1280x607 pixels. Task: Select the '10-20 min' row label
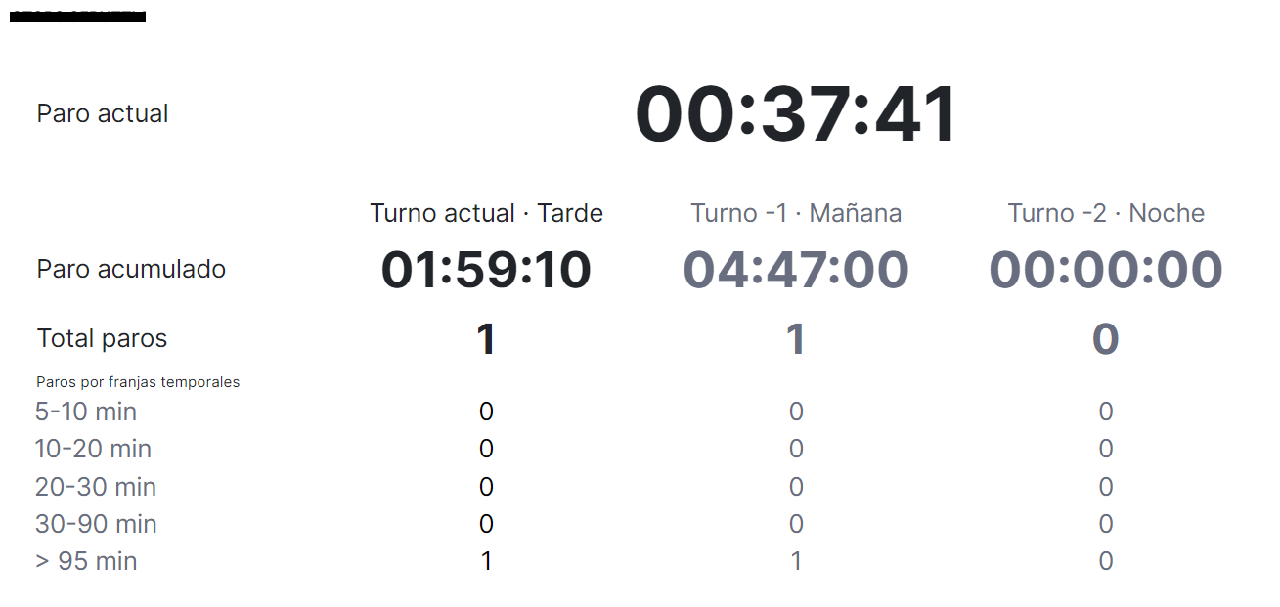pos(93,449)
